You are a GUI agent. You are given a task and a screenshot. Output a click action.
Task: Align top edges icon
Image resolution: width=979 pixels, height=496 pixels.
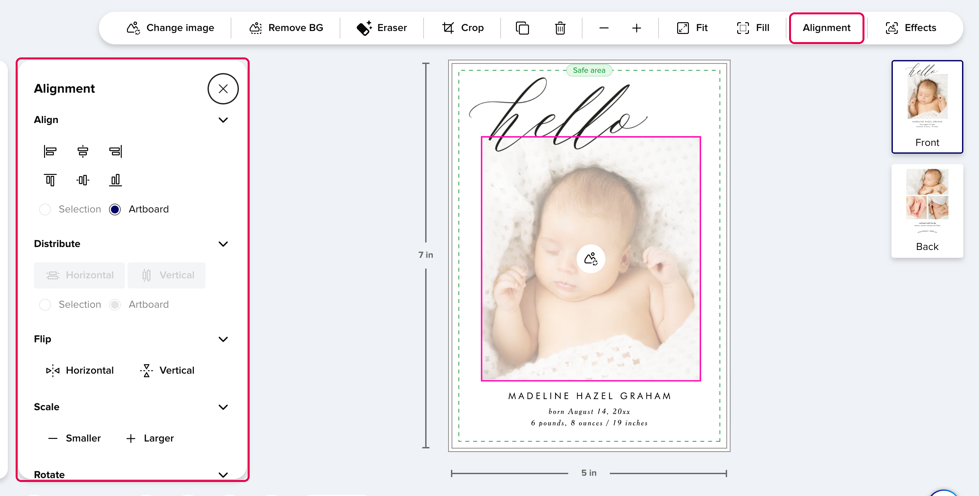pyautogui.click(x=50, y=180)
